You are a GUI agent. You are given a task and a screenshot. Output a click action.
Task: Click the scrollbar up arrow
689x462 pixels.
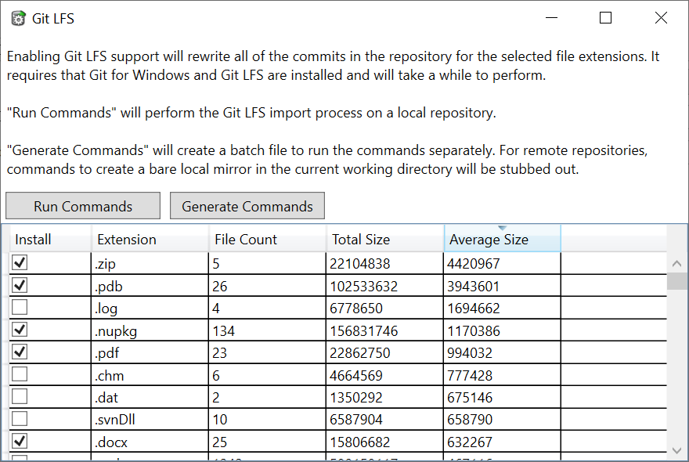tap(676, 264)
